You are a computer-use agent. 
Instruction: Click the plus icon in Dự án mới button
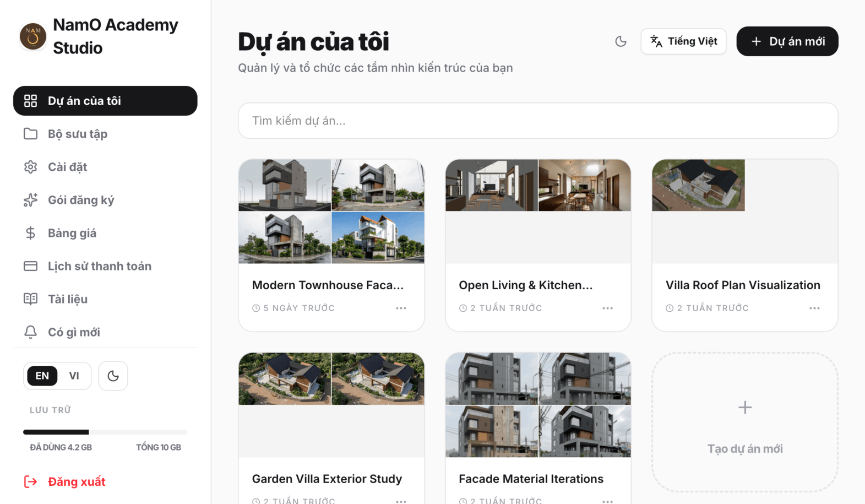pyautogui.click(x=757, y=41)
